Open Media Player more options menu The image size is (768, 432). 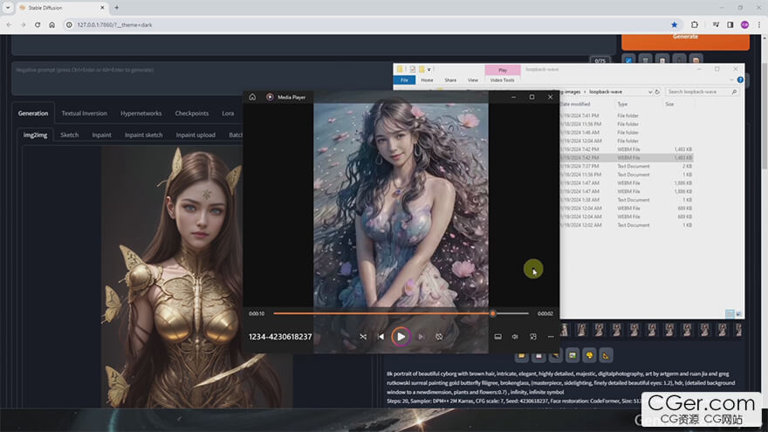click(x=551, y=337)
